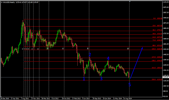Select the Fibonacci 38.2 level label
Image resolution: width=169 pixels, height=100 pixels.
click(157, 30)
